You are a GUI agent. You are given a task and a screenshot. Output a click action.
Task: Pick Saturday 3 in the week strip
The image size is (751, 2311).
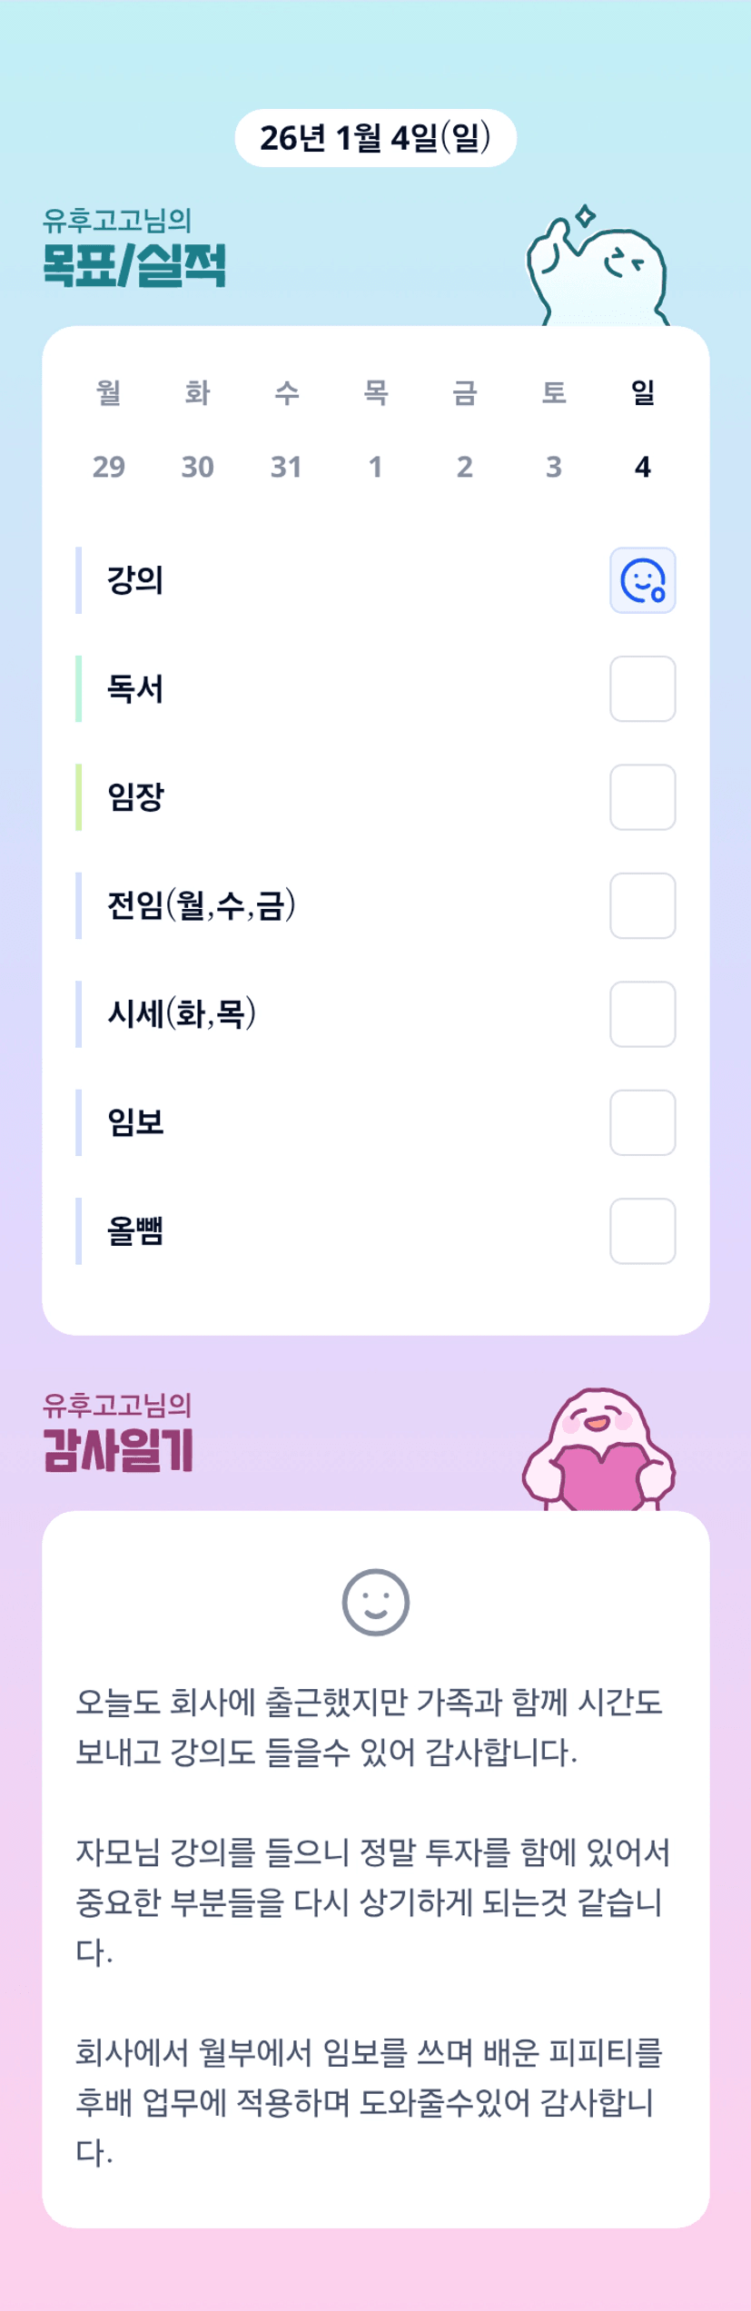553,467
